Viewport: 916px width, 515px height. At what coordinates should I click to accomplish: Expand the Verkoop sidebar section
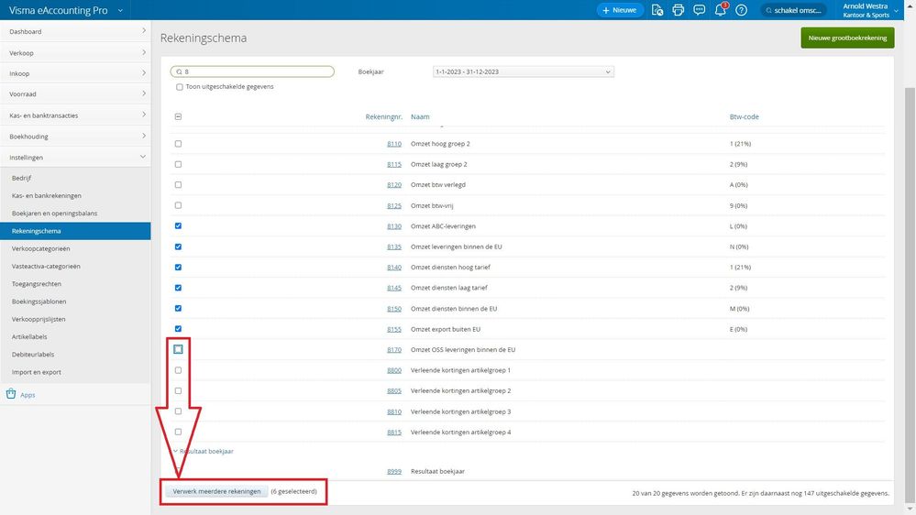click(x=75, y=52)
